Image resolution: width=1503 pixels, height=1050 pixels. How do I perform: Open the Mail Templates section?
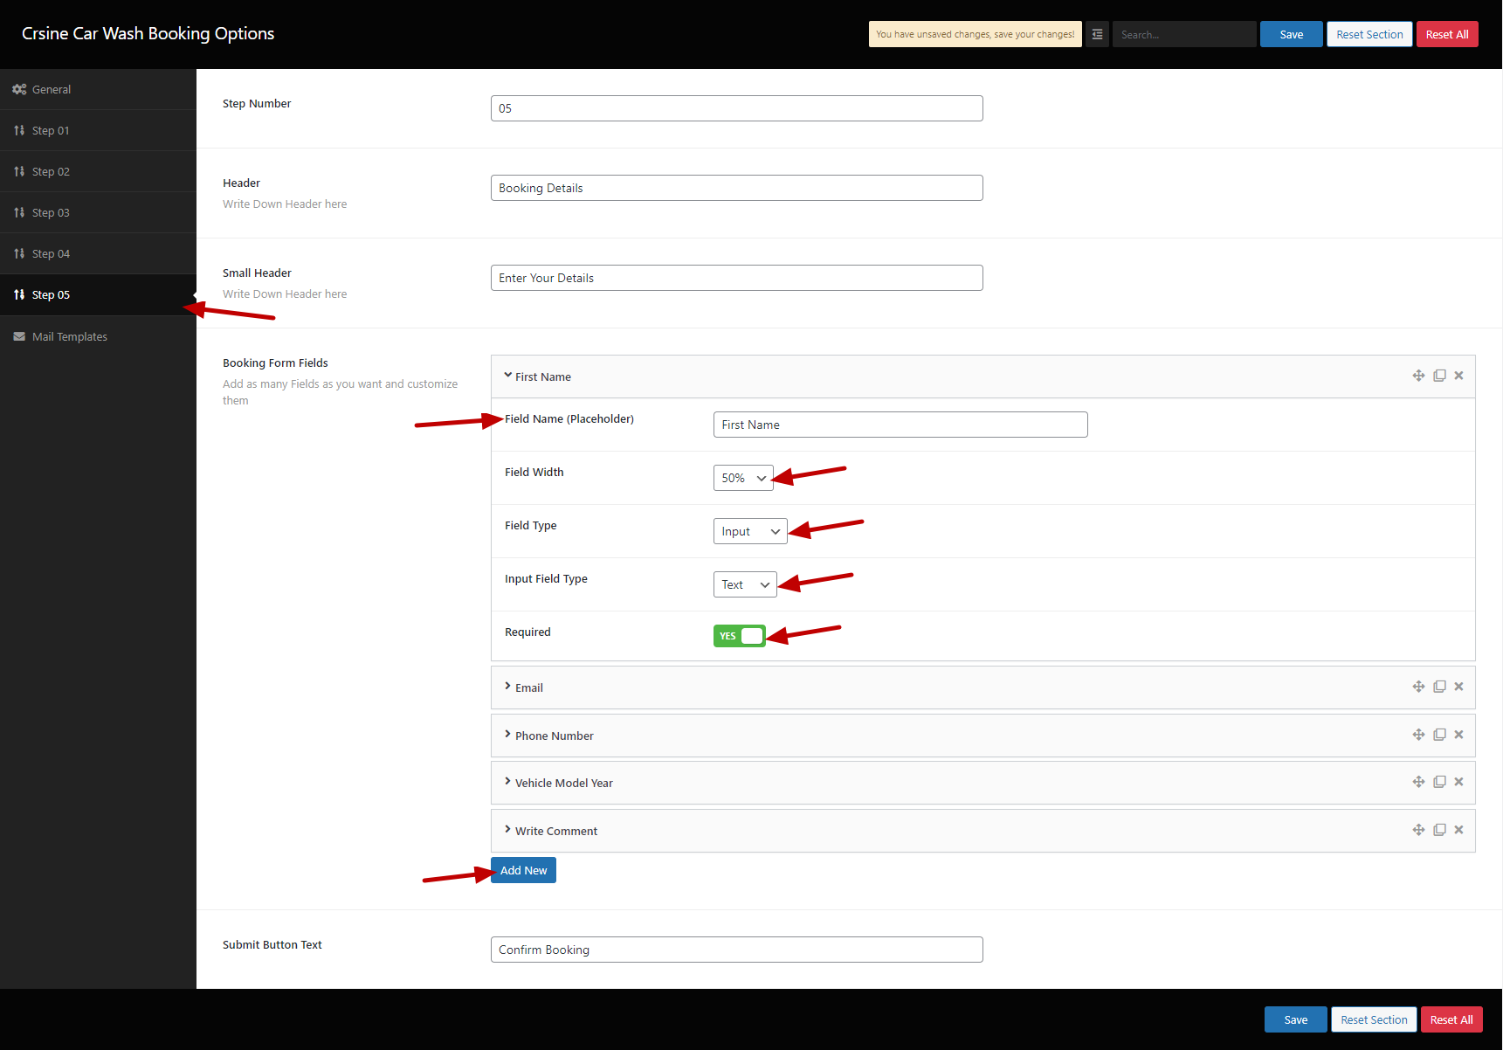[x=70, y=336]
